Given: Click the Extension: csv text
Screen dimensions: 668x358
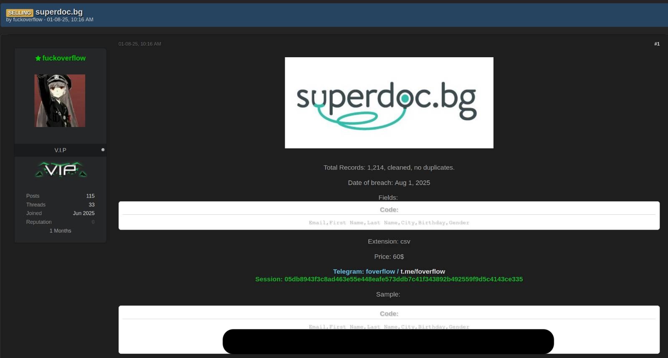Looking at the screenshot, I should click(x=389, y=241).
